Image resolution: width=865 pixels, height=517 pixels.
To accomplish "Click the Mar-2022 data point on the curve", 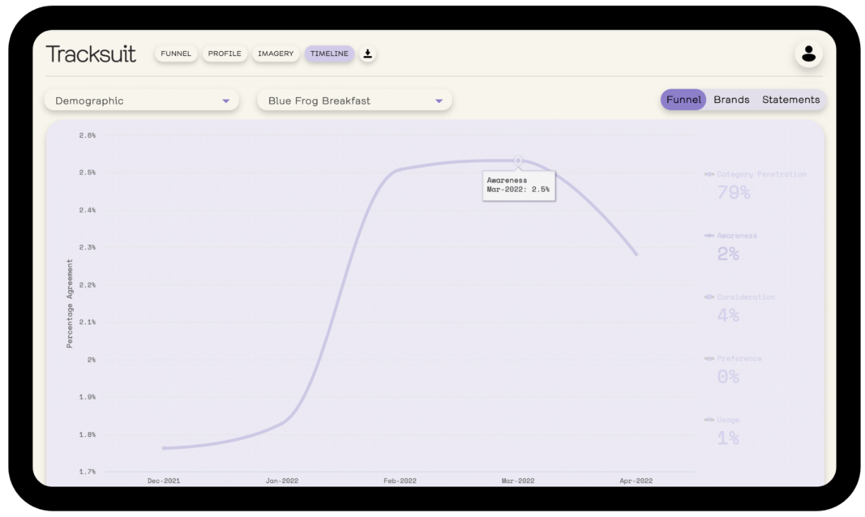I will 518,160.
